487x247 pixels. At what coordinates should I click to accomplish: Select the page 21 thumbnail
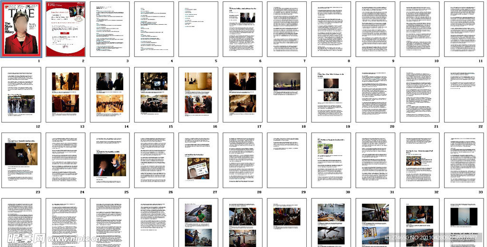click(x=419, y=95)
